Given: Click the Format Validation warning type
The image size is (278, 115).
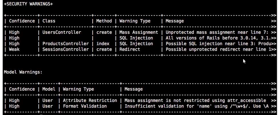Looking at the screenshot, I should click(85, 106).
